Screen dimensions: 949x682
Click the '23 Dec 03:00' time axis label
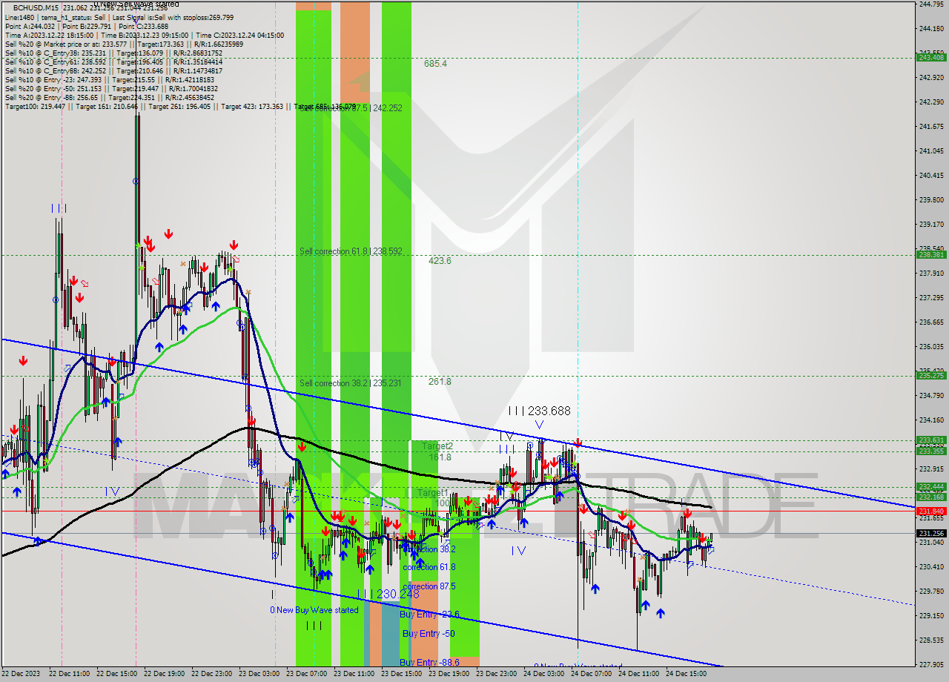point(259,674)
